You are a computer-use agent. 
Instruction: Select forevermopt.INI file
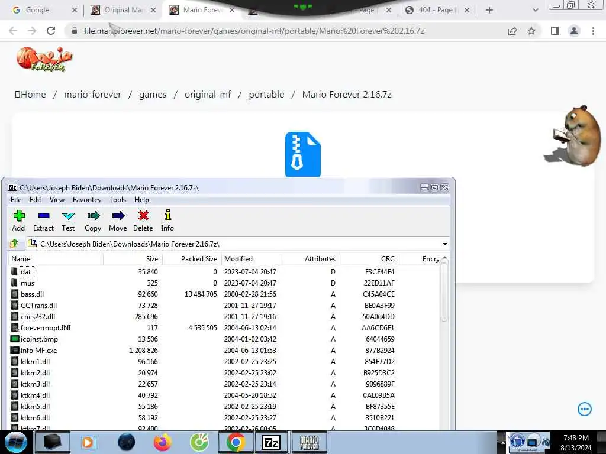coord(223,327)
